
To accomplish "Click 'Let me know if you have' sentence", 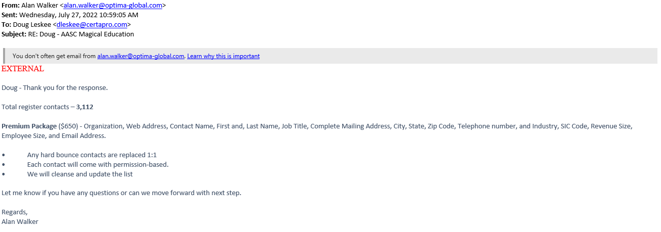I will pos(121,193).
